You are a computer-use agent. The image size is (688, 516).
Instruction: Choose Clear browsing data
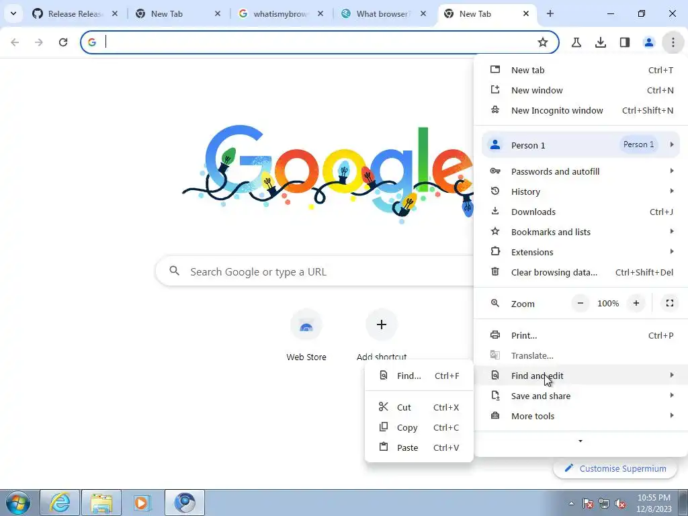[581, 272]
